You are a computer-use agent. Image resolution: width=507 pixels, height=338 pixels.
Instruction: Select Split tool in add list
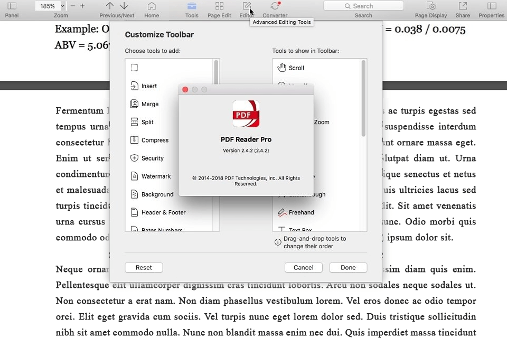point(168,123)
